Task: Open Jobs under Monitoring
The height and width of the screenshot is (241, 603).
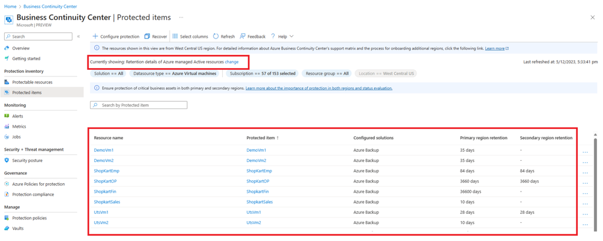Action: [16, 137]
